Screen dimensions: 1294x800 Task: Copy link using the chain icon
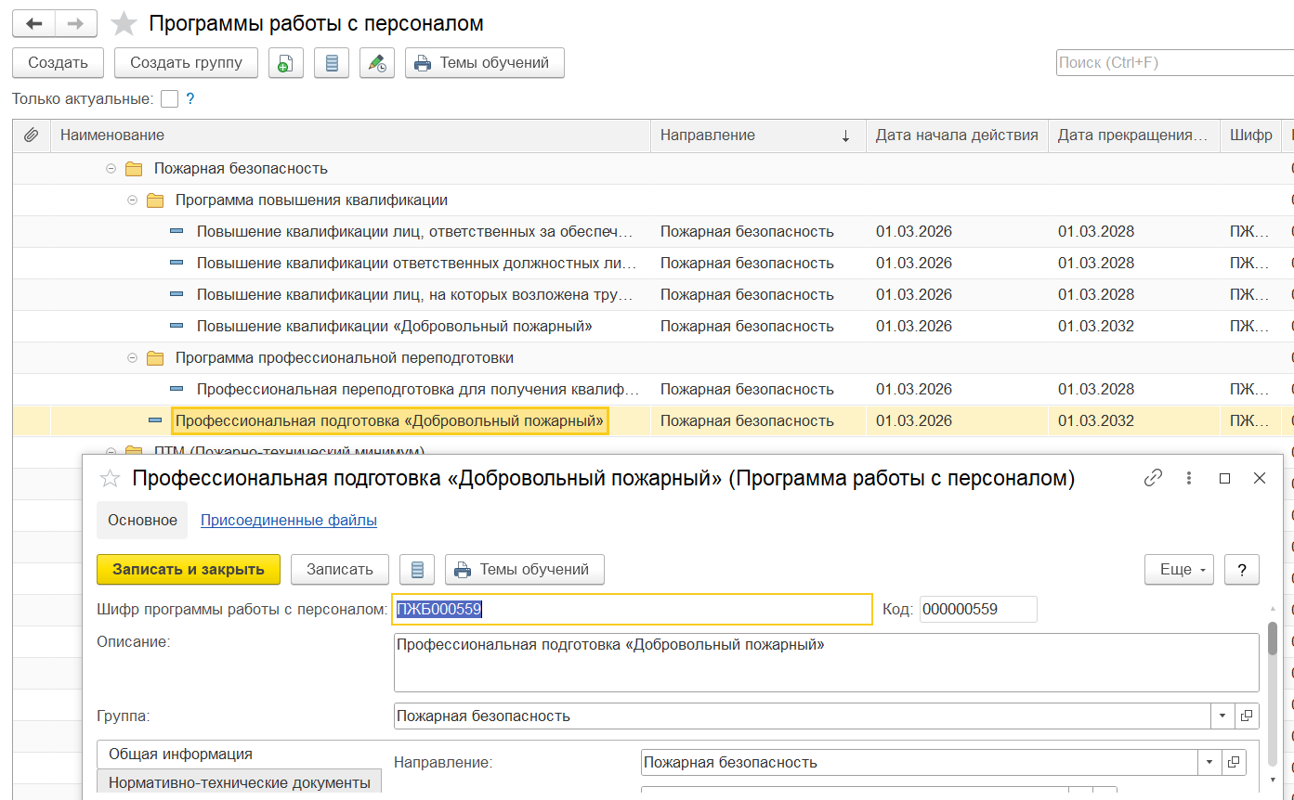(1153, 478)
